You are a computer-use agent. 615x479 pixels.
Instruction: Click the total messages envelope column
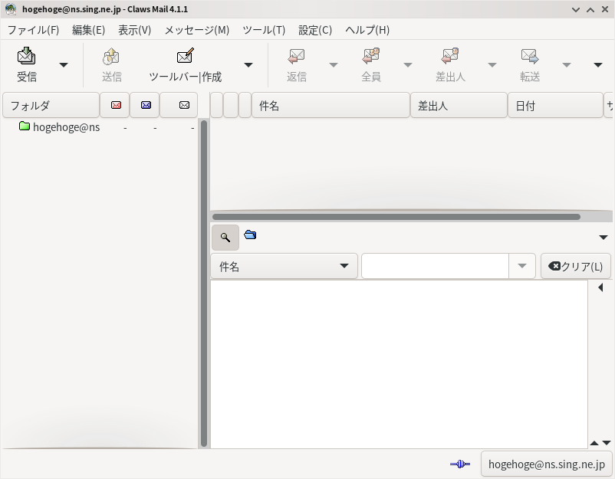pyautogui.click(x=179, y=105)
